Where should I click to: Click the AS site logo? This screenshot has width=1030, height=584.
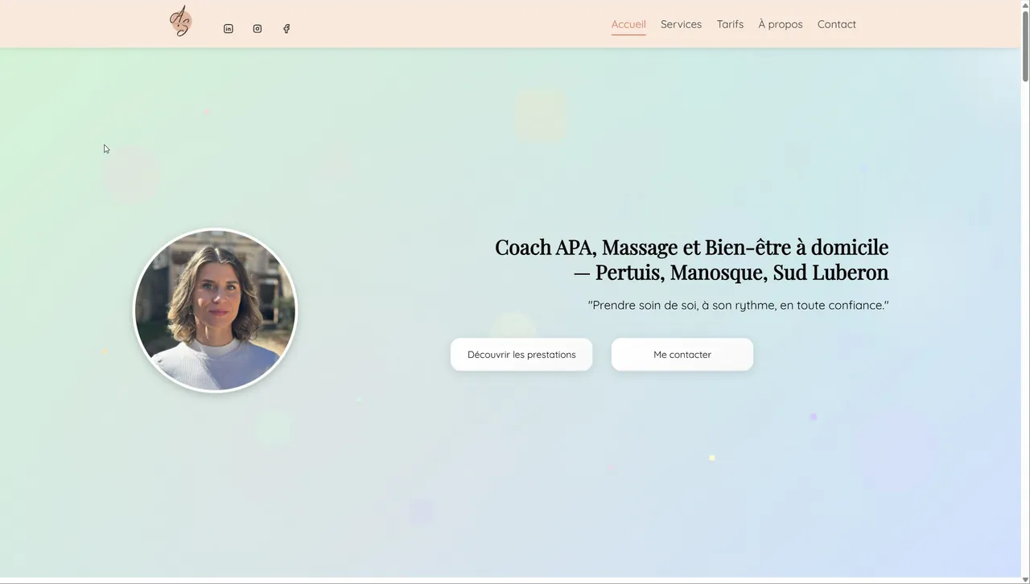tap(180, 21)
